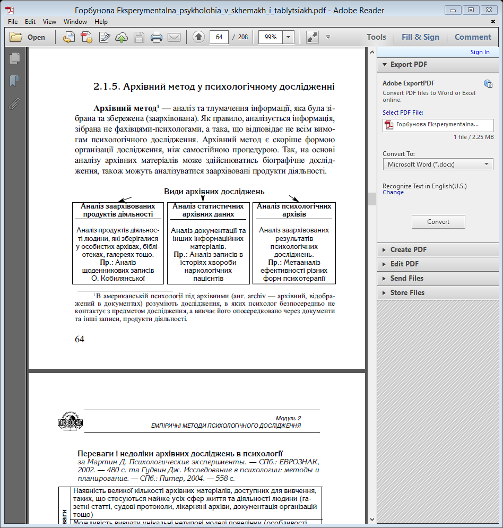This screenshot has height=528, width=503.
Task: Open the Help menu
Action: (x=101, y=22)
